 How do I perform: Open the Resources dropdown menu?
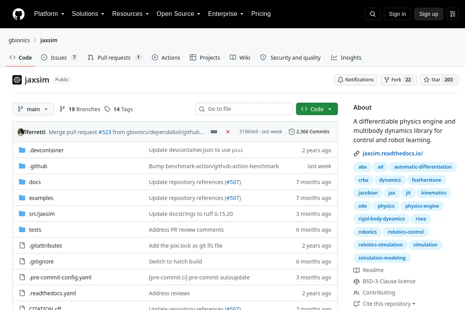click(131, 14)
